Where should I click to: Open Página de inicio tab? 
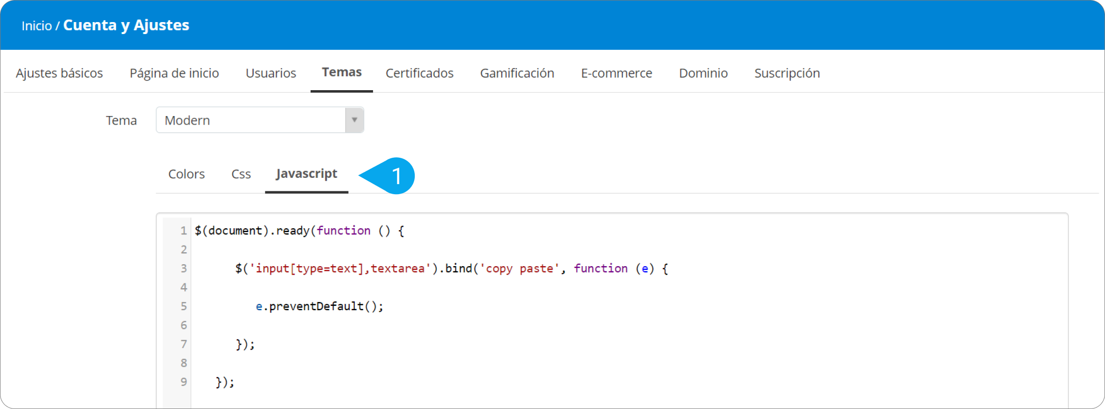click(x=174, y=73)
